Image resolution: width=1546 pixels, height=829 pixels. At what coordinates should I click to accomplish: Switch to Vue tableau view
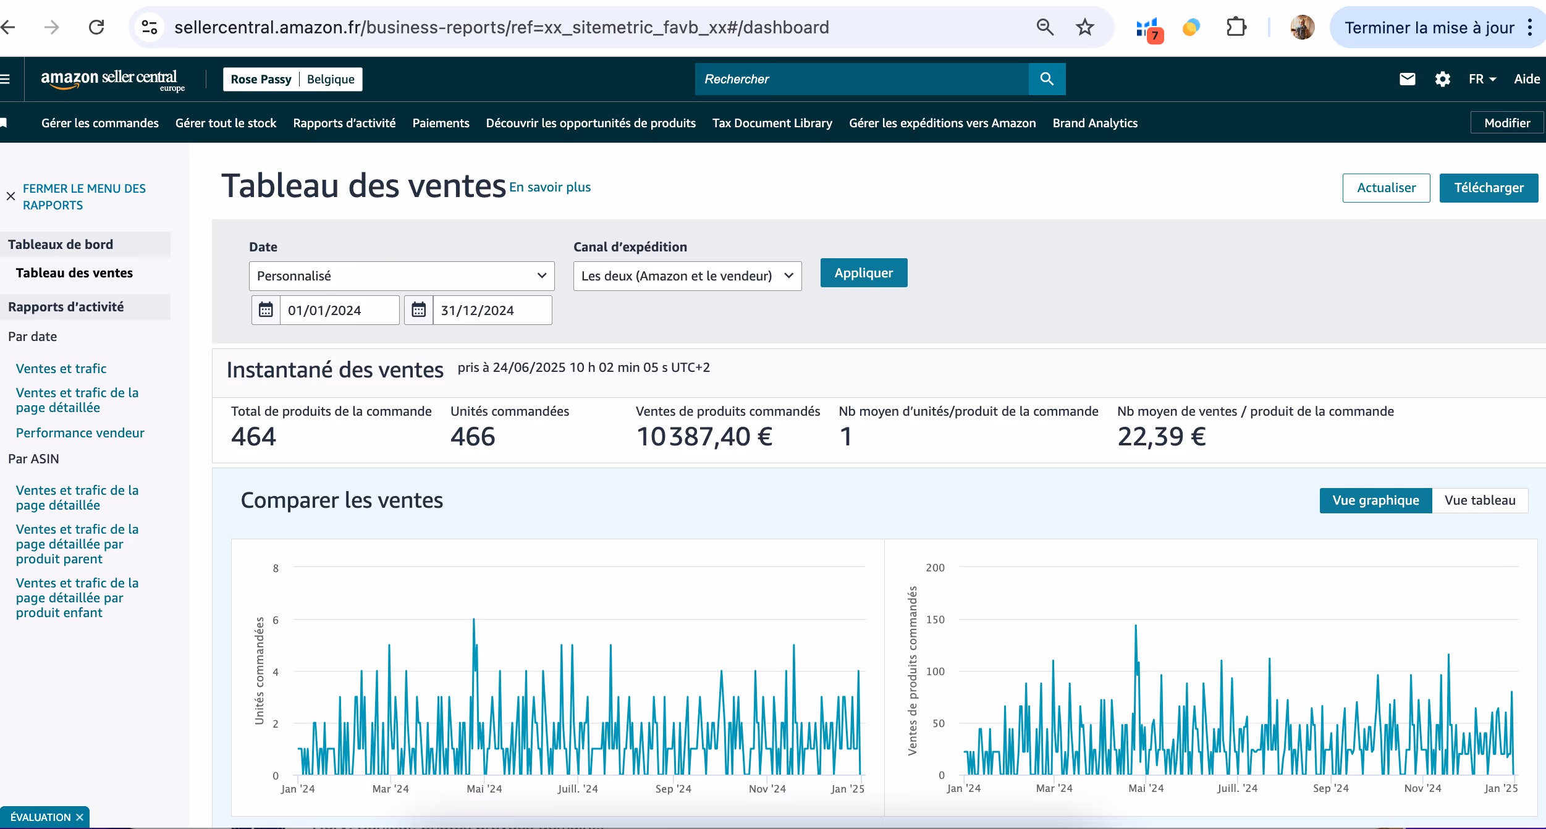(1479, 500)
